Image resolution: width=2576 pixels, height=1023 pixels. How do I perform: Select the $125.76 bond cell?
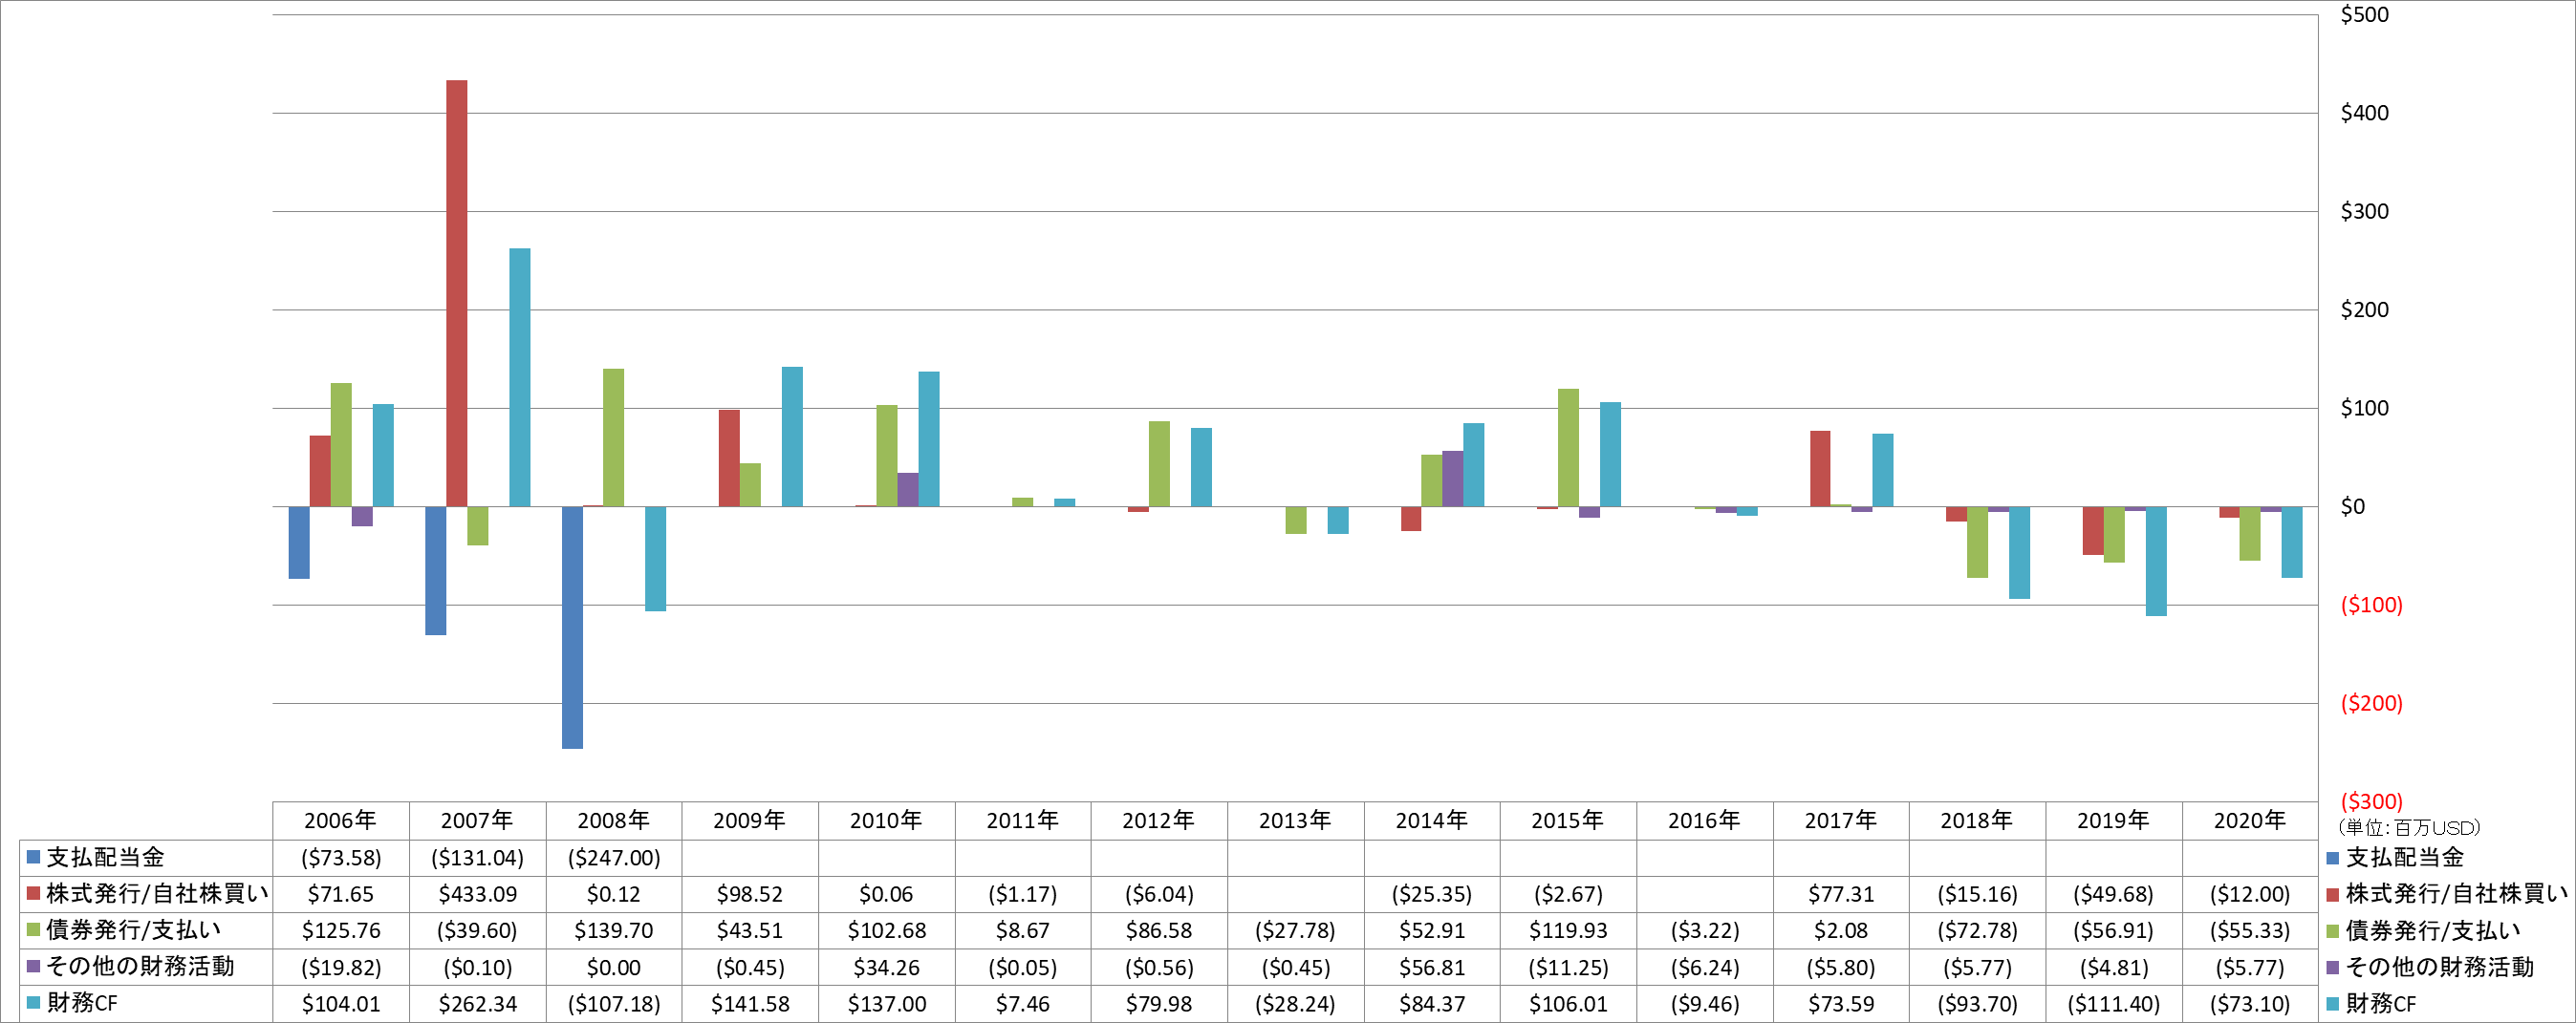pos(341,930)
